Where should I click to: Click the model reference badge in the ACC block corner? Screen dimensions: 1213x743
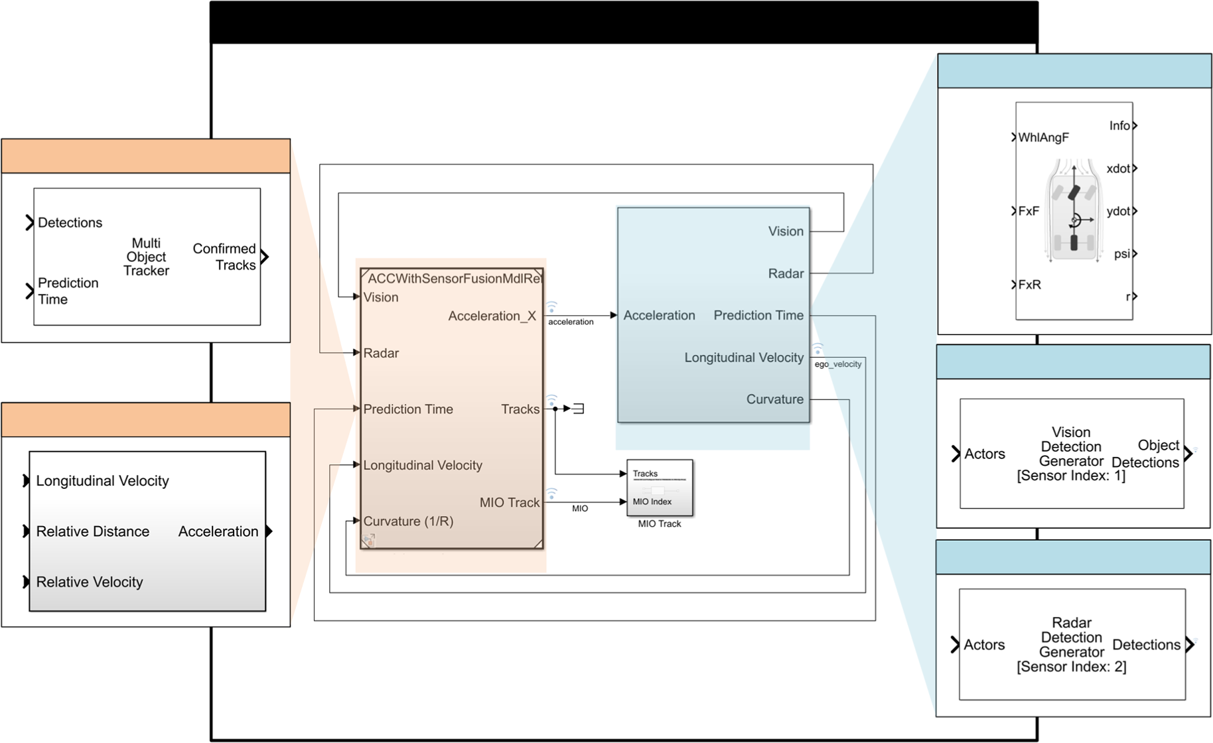tap(369, 541)
